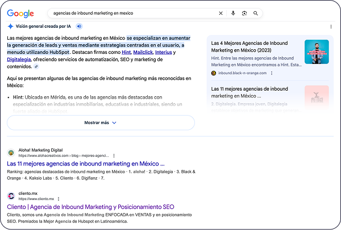Open the Mailclick link in the overview
Screen dimensions: 341x230
coord(143,52)
